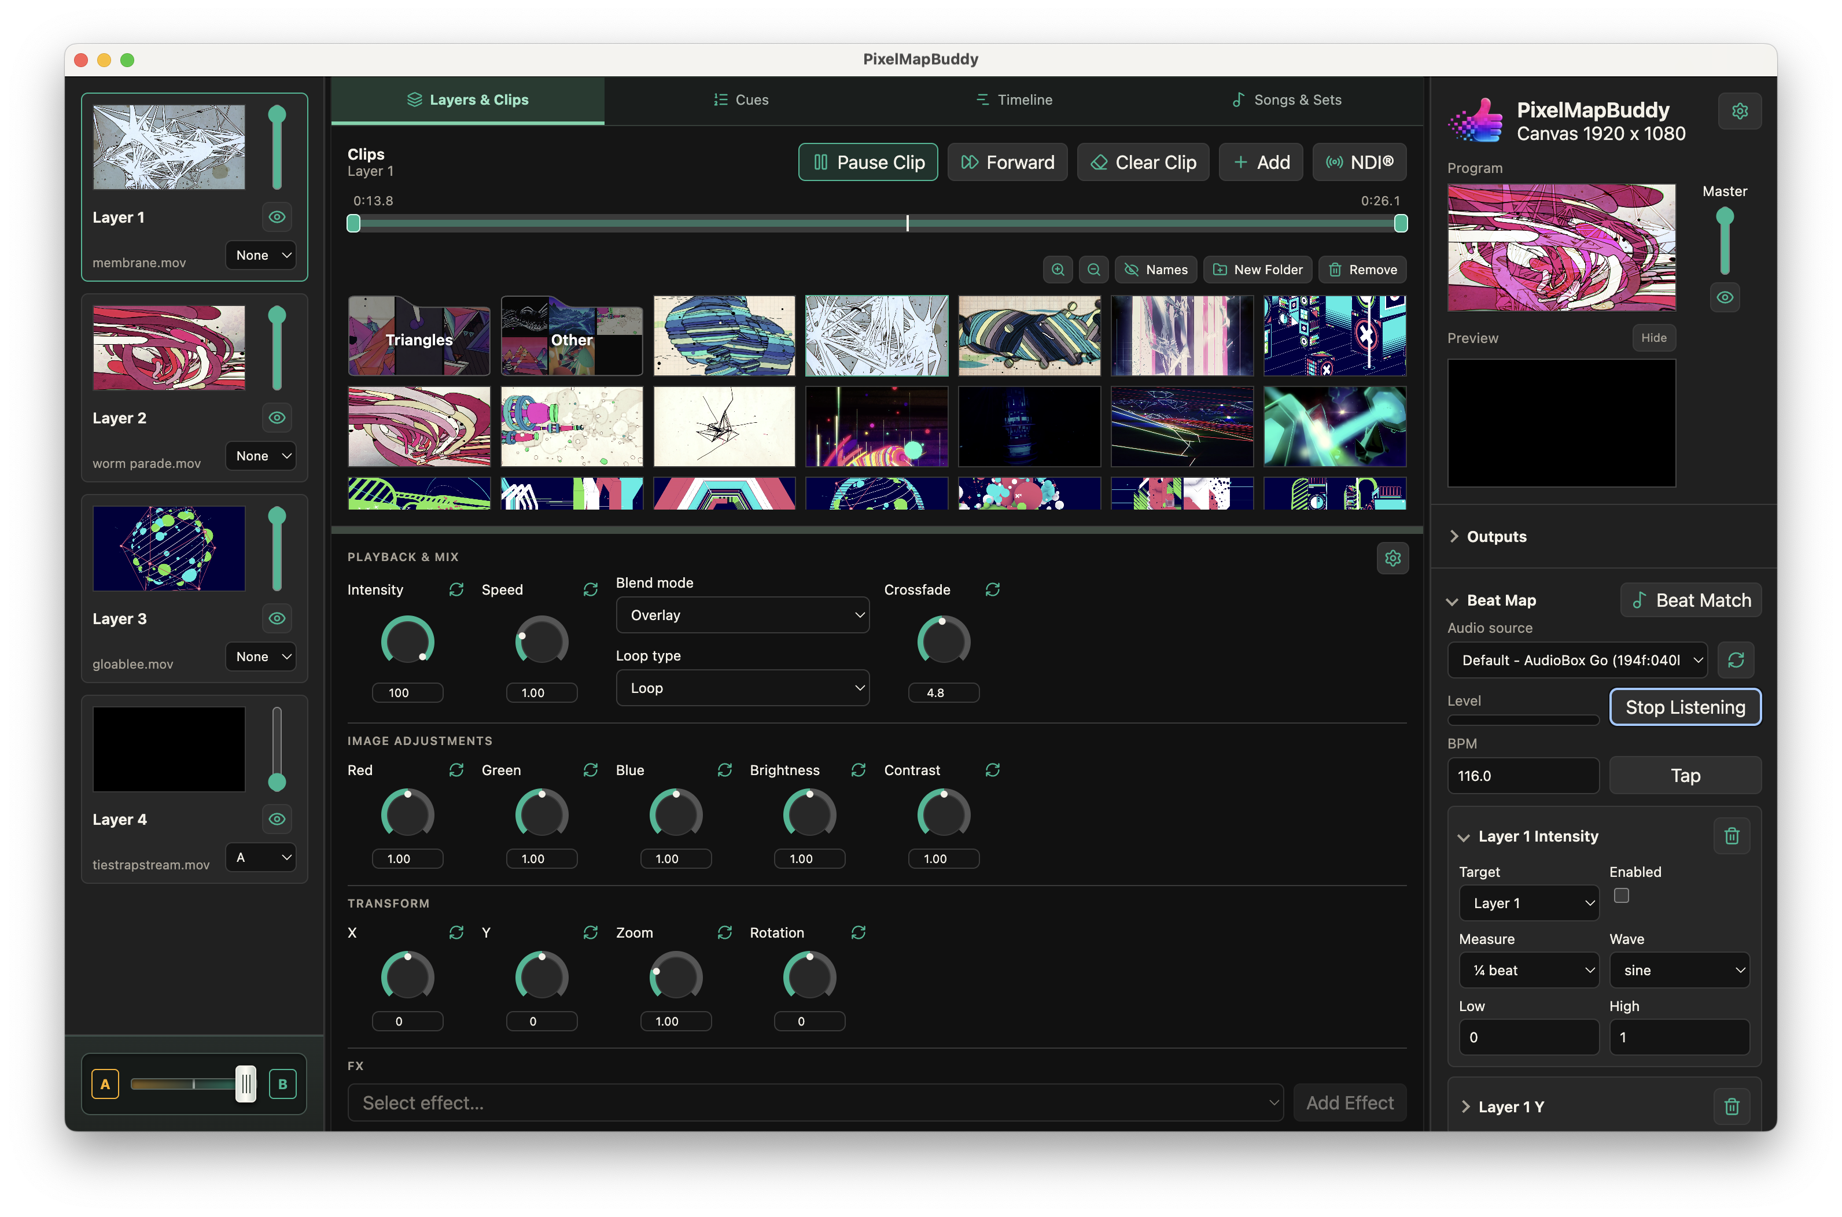1842x1217 pixels.
Task: Open the Songs & Sets tab
Action: [1286, 100]
